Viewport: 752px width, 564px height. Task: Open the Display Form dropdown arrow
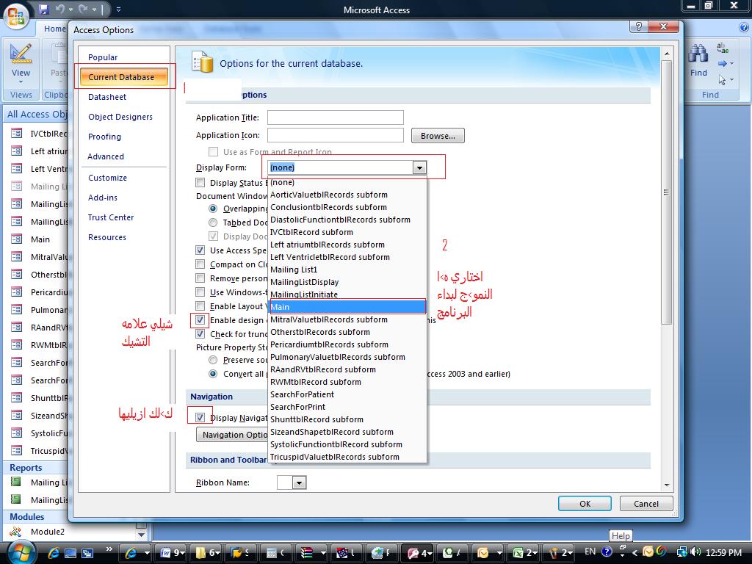419,167
